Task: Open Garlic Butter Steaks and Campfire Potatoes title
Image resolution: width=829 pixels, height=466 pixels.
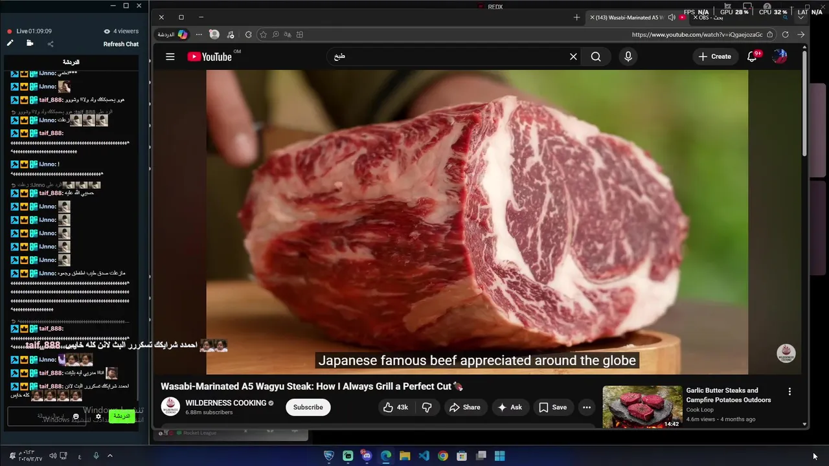Action: click(729, 395)
